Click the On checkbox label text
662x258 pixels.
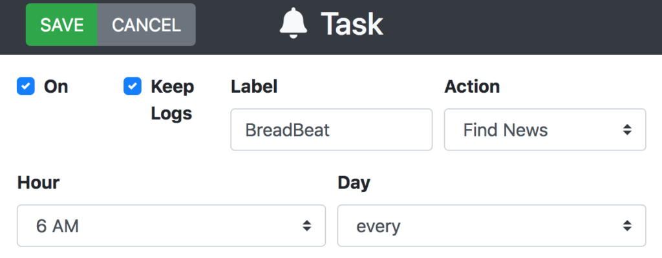point(56,86)
